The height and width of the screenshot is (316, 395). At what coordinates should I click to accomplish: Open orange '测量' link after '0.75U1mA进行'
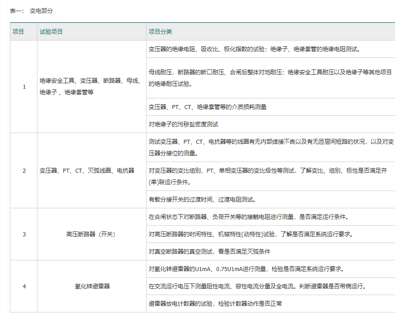[259, 269]
